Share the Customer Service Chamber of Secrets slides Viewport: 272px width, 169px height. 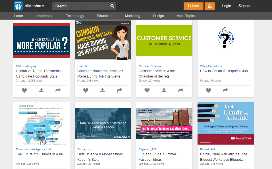(x=181, y=90)
